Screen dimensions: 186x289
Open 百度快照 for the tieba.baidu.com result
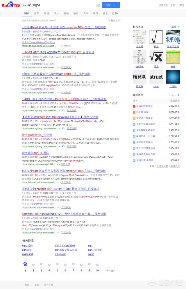pos(65,164)
